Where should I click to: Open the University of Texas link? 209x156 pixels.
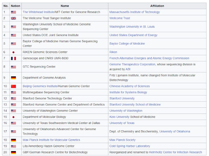point(122,123)
